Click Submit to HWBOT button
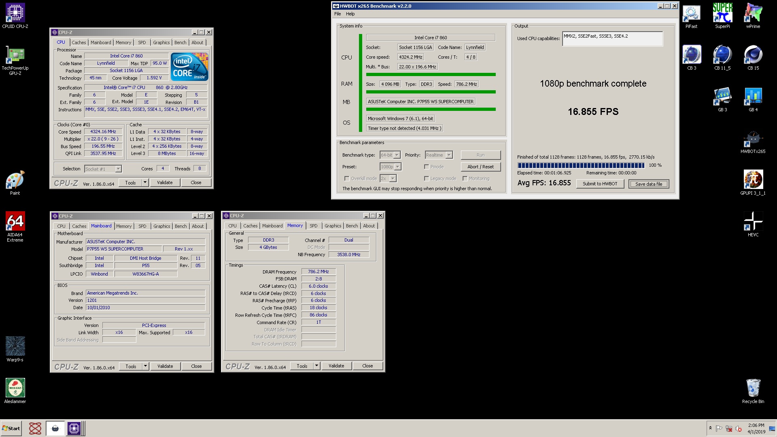 pos(600,184)
